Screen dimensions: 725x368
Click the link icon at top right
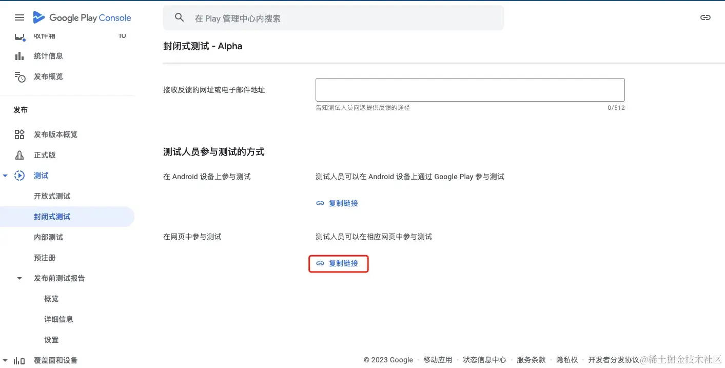(x=706, y=17)
